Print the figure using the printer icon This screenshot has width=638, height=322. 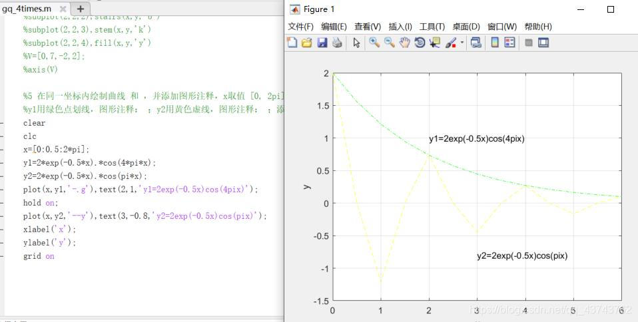pos(337,43)
